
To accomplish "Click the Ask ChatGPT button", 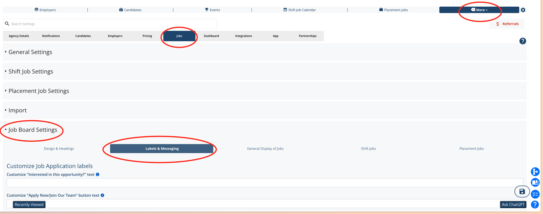I will point(513,205).
